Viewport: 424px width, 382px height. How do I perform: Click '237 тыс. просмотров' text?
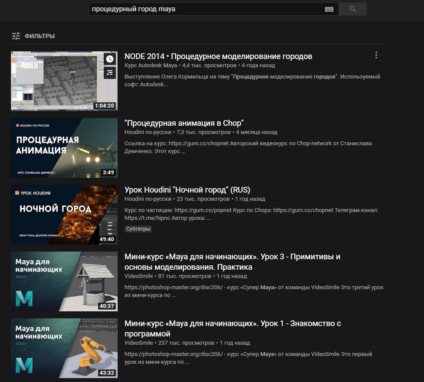click(186, 343)
